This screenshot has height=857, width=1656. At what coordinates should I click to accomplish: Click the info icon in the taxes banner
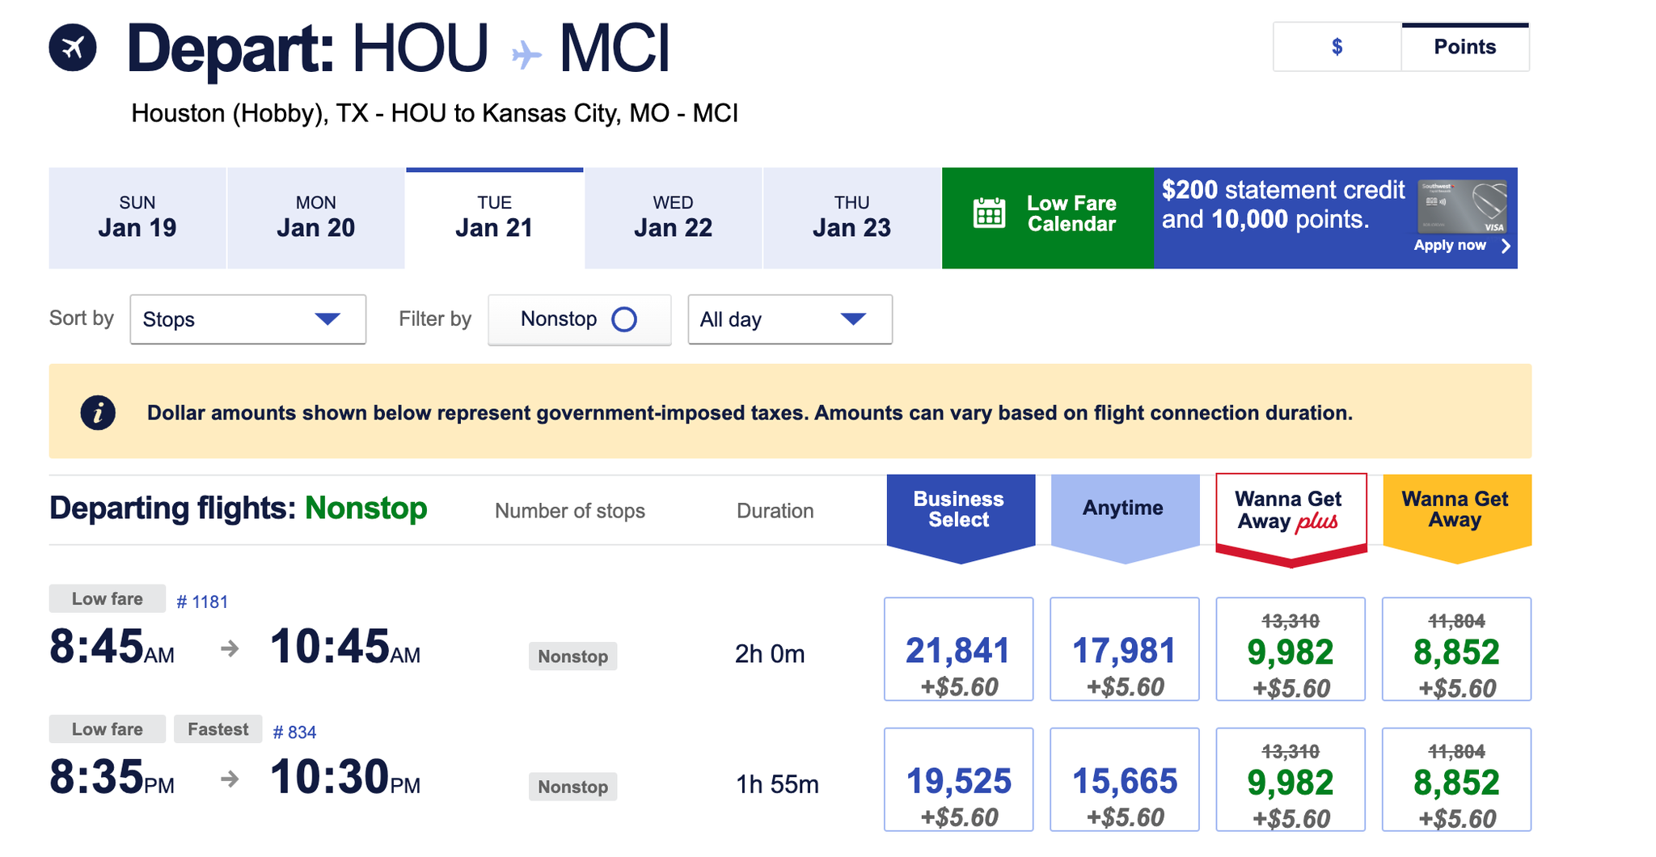pyautogui.click(x=97, y=412)
